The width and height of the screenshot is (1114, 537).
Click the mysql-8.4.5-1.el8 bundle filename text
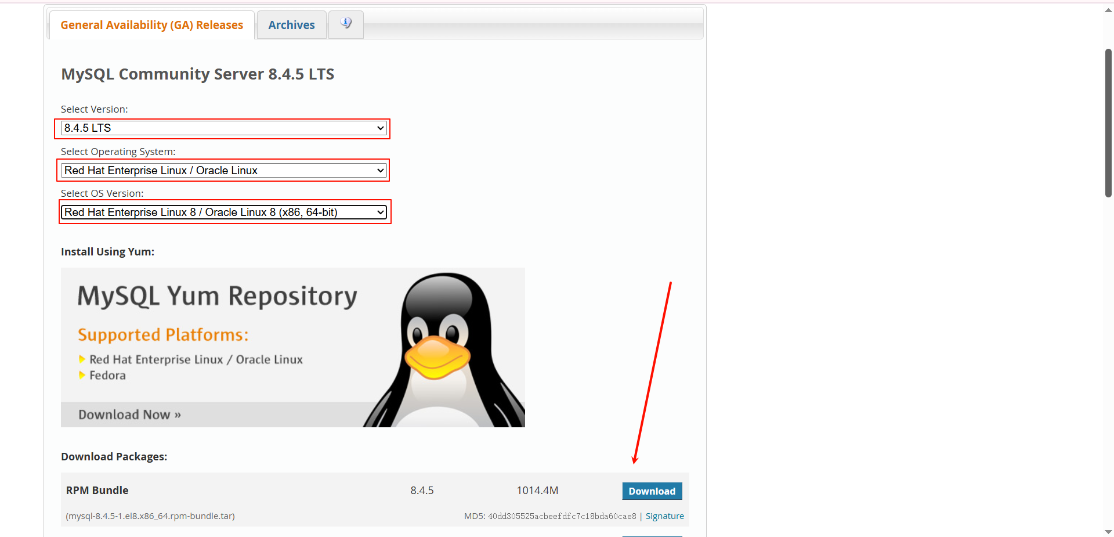[150, 516]
